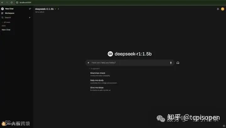Image resolution: width=226 pixels, height=128 pixels.
Task: Go back with the browser back arrow
Action: pos(2,3)
